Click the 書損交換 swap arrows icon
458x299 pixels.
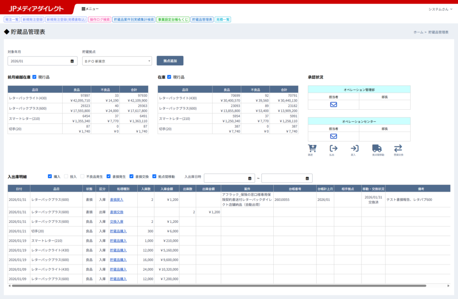click(398, 149)
